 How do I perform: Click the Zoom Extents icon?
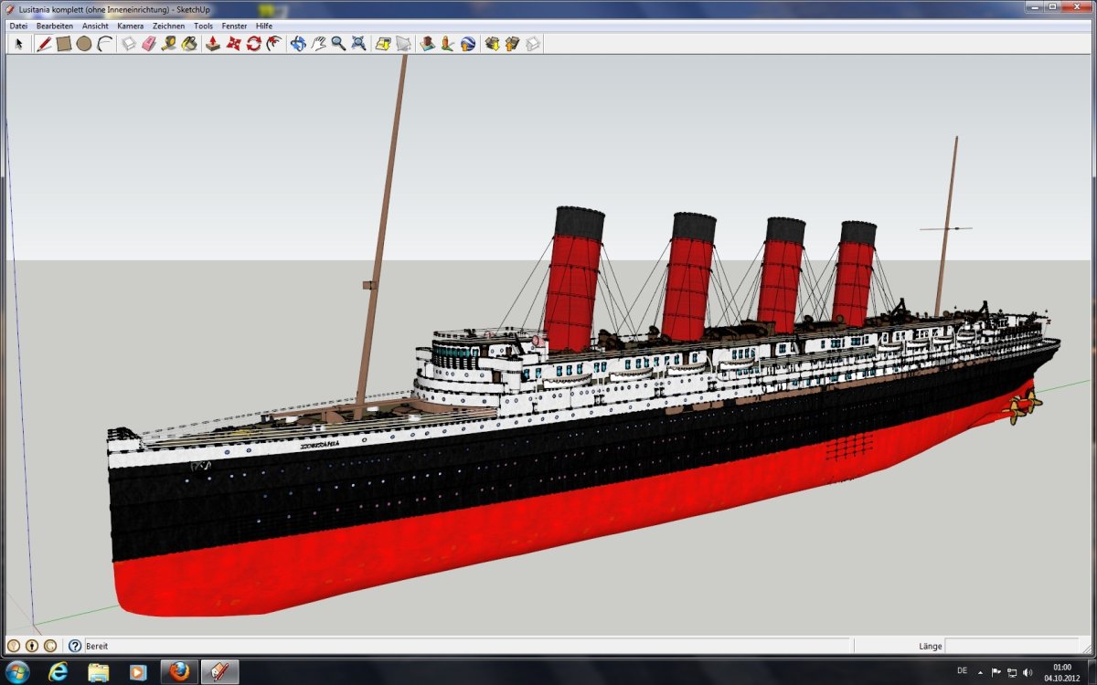(x=359, y=44)
